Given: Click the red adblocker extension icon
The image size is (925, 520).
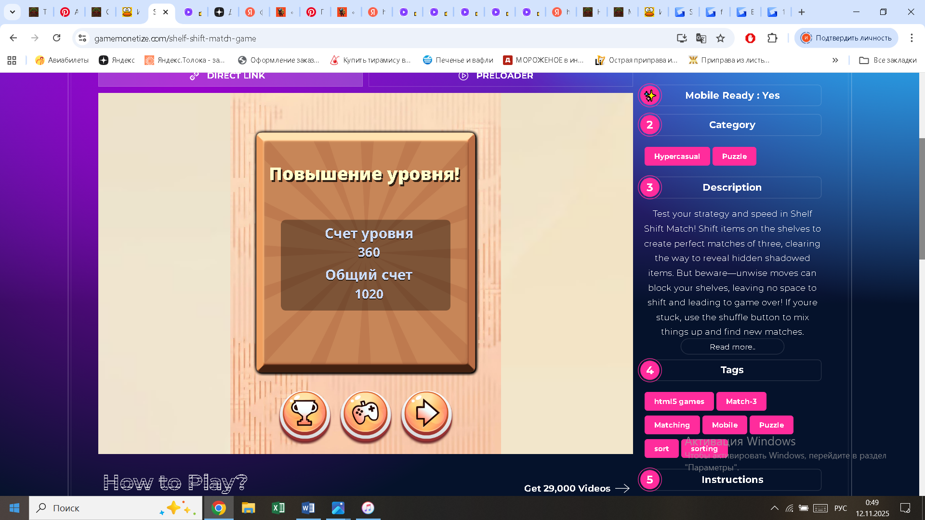Looking at the screenshot, I should point(751,38).
